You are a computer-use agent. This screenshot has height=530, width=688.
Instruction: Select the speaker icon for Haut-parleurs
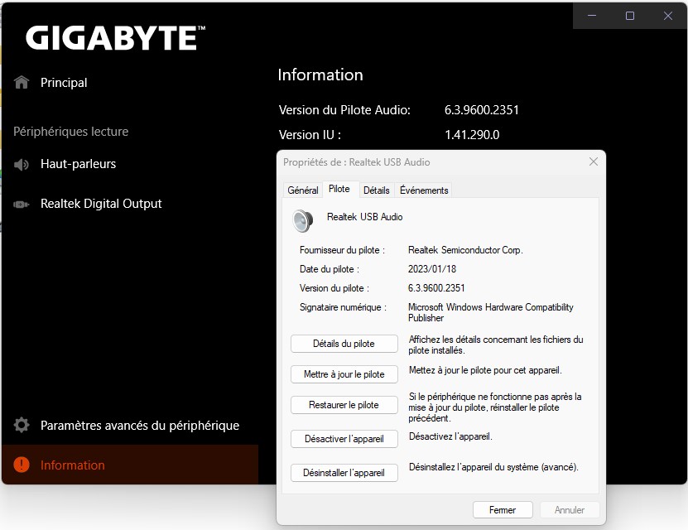[x=22, y=164]
